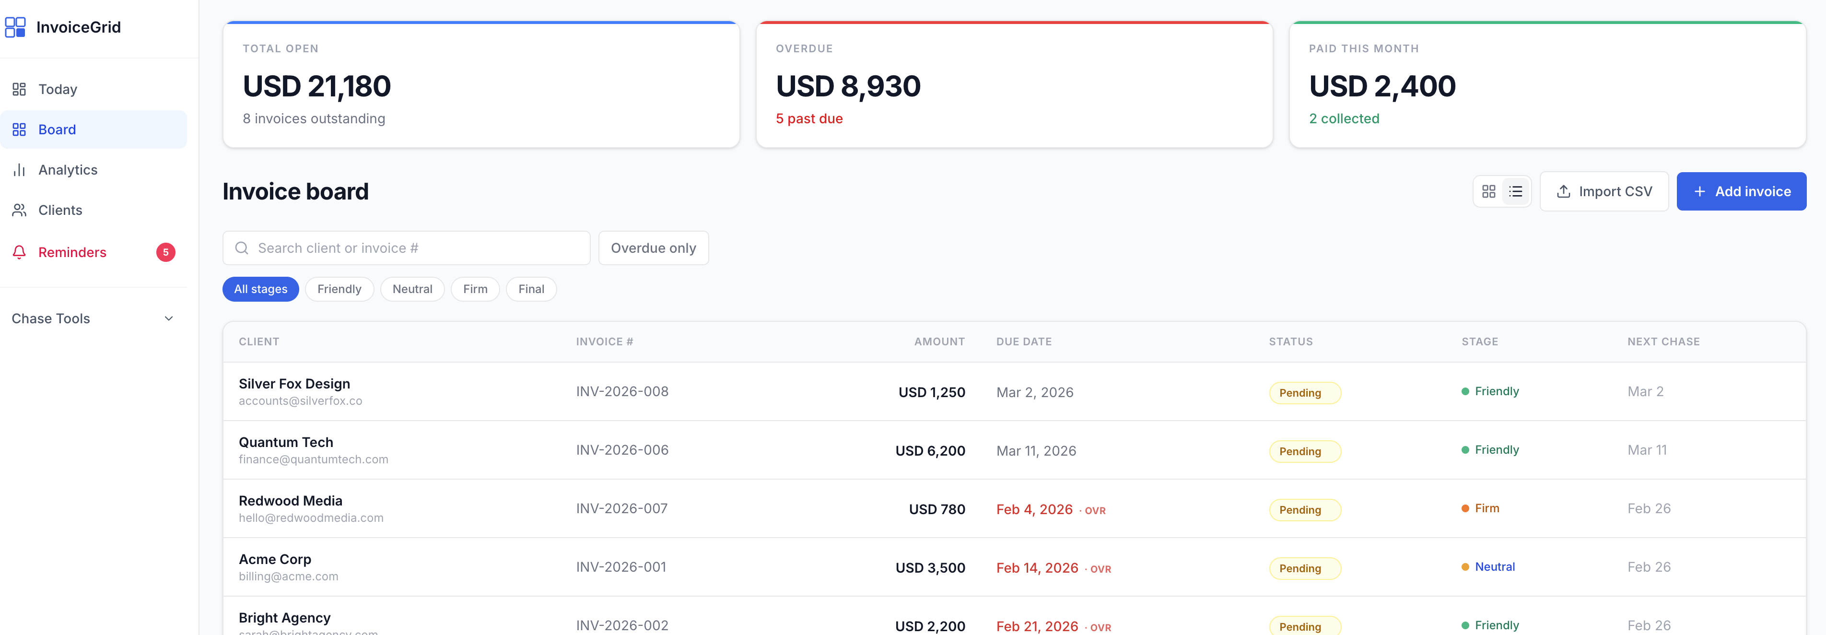Viewport: 1826px width, 635px height.
Task: Select the All stages tab
Action: tap(260, 289)
